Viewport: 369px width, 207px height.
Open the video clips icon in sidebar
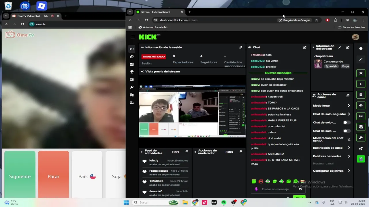point(132,80)
